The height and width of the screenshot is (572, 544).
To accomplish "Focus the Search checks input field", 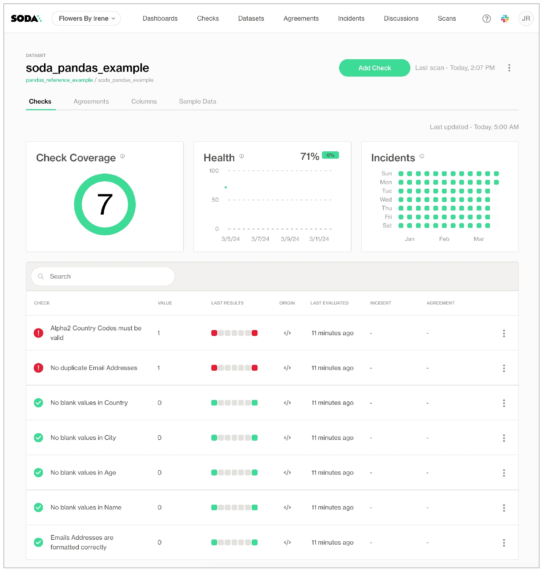I will click(x=107, y=276).
